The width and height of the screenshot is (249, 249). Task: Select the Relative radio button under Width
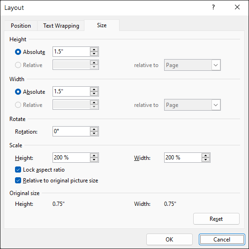(18, 105)
